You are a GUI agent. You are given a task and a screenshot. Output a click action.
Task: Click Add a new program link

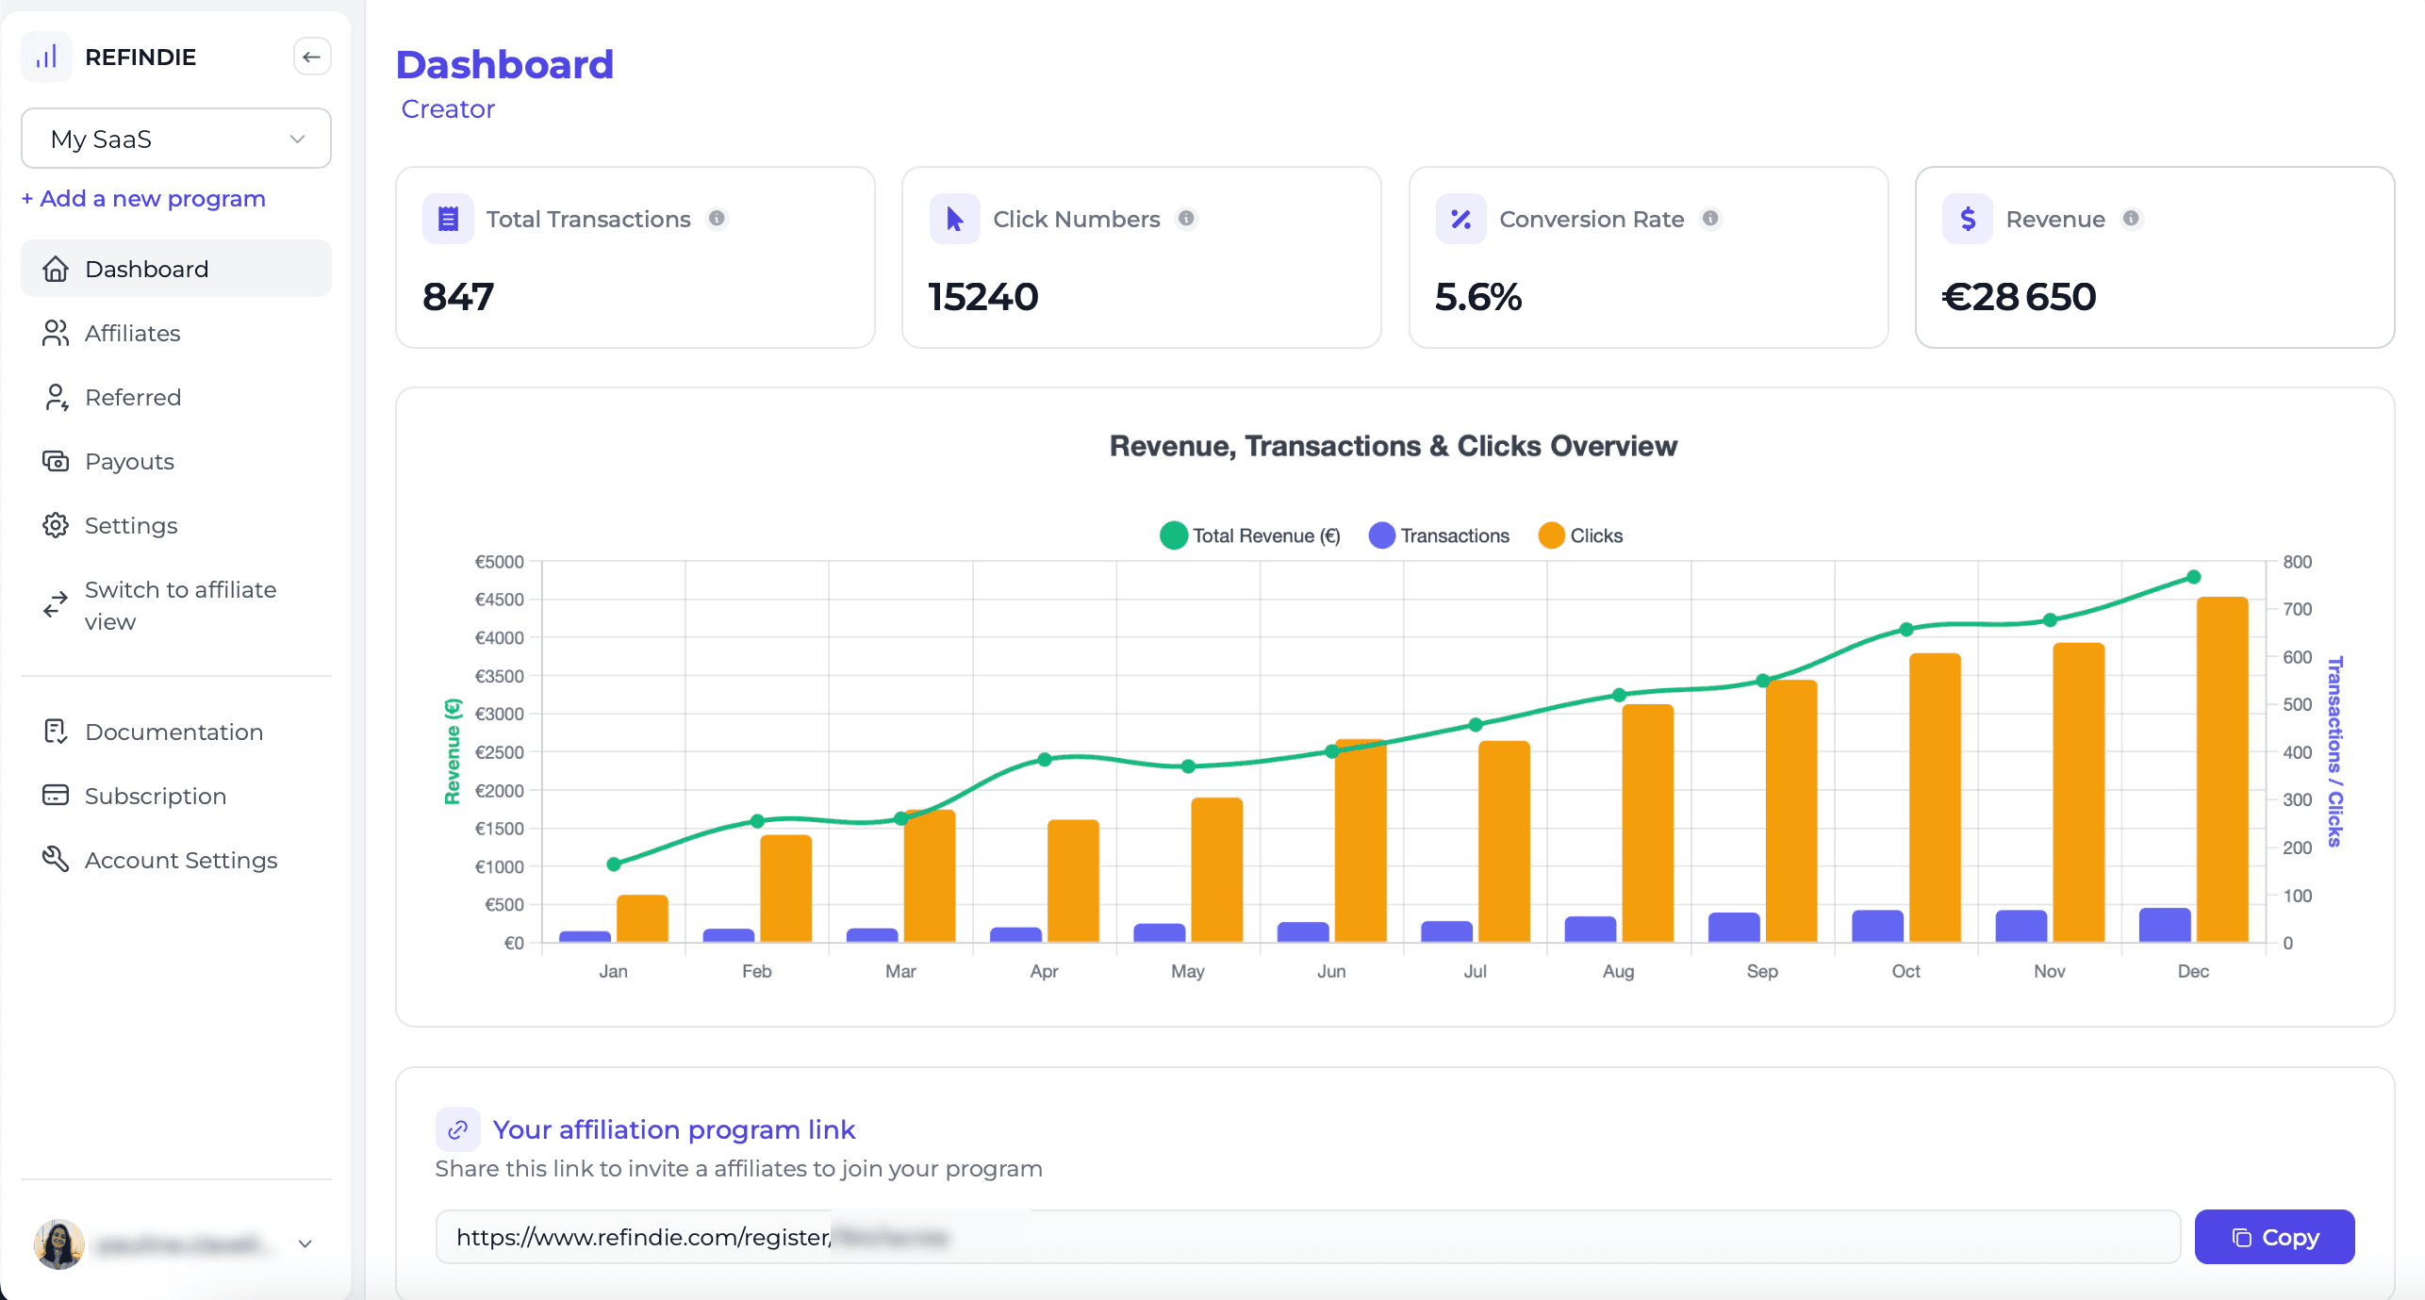tap(142, 198)
